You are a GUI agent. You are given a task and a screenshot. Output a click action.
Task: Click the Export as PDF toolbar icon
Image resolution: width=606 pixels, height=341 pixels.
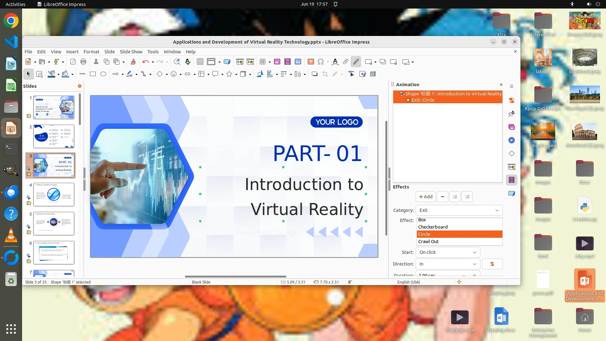tap(73, 62)
